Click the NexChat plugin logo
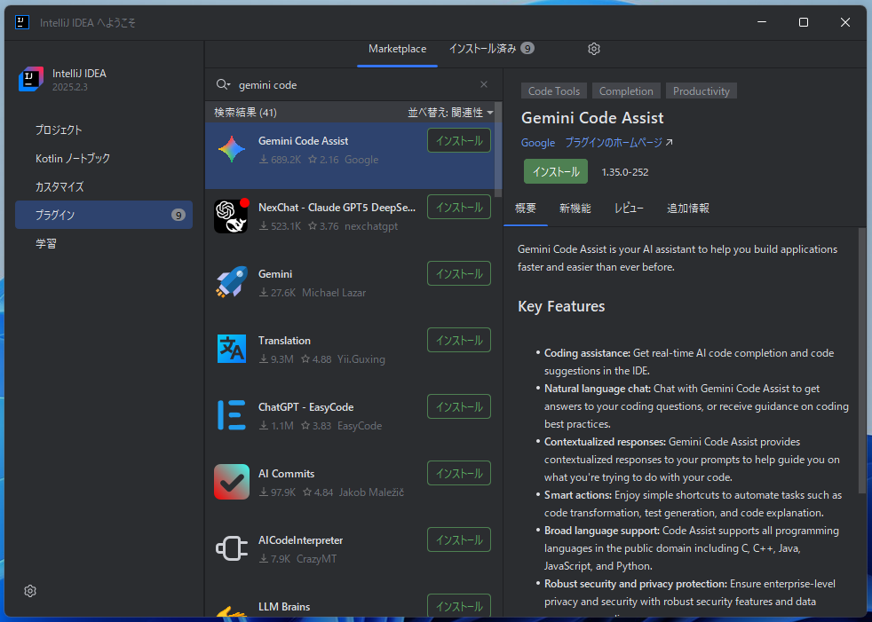This screenshot has width=872, height=622. pyautogui.click(x=232, y=216)
